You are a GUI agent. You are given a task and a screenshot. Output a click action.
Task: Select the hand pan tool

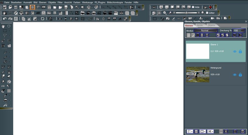point(4,26)
